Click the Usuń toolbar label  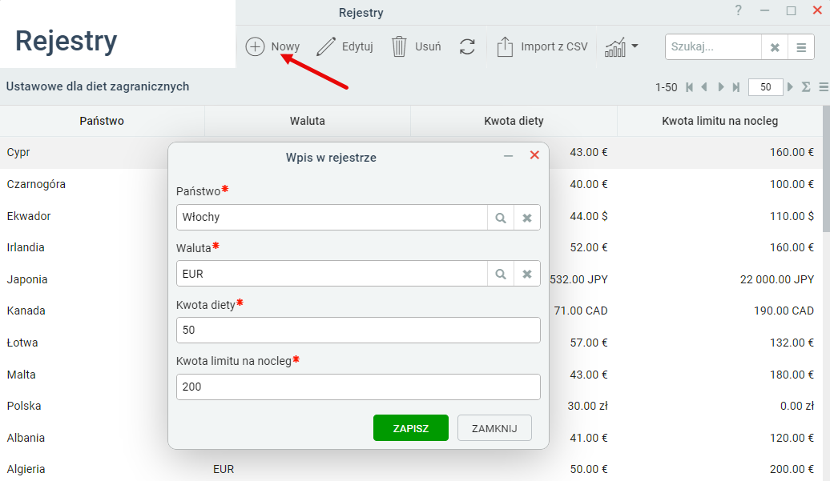coord(428,46)
